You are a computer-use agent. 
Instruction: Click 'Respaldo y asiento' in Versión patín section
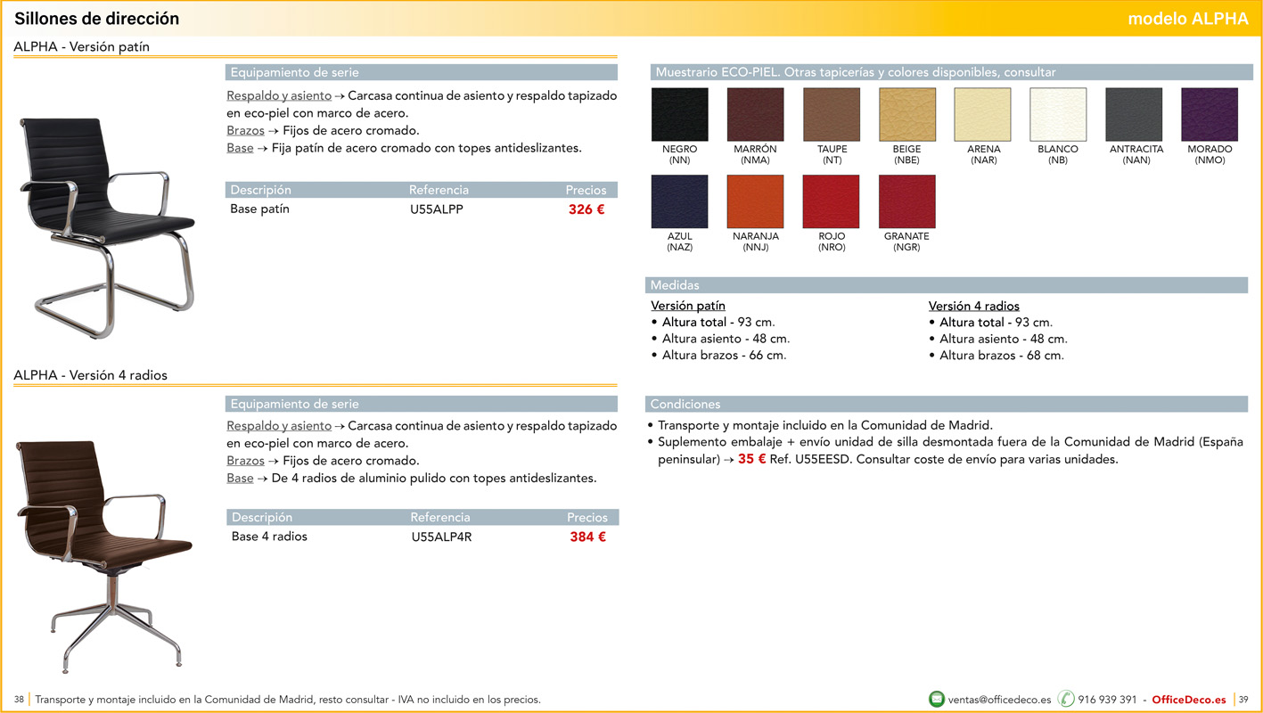(279, 95)
